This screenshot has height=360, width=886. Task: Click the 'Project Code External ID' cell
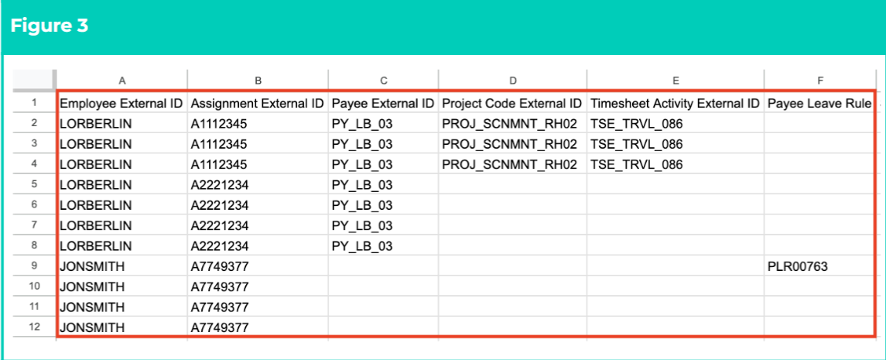(512, 104)
